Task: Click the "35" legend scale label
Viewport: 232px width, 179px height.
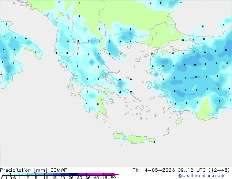Action: coord(88,178)
